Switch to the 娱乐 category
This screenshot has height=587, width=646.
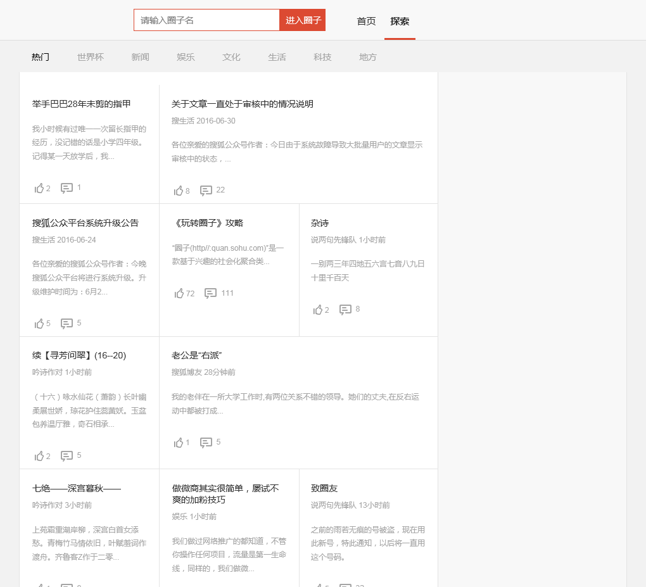[186, 57]
